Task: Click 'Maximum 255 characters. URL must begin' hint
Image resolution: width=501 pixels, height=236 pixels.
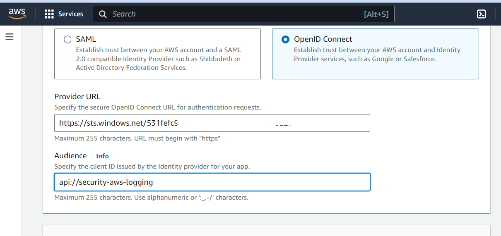Action: [x=137, y=138]
